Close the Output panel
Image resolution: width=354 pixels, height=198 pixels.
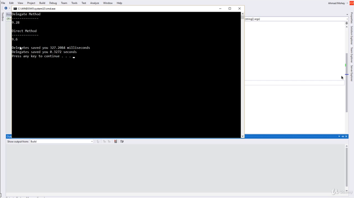coord(346,136)
